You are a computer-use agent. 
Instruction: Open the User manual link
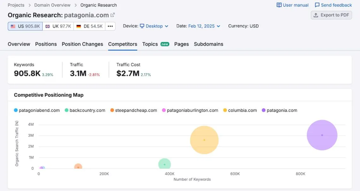(x=292, y=5)
